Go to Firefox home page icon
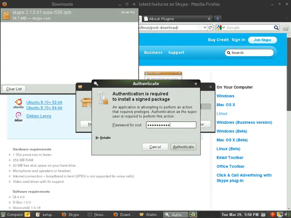Screen dimensions: 291x218 coord(286,28)
